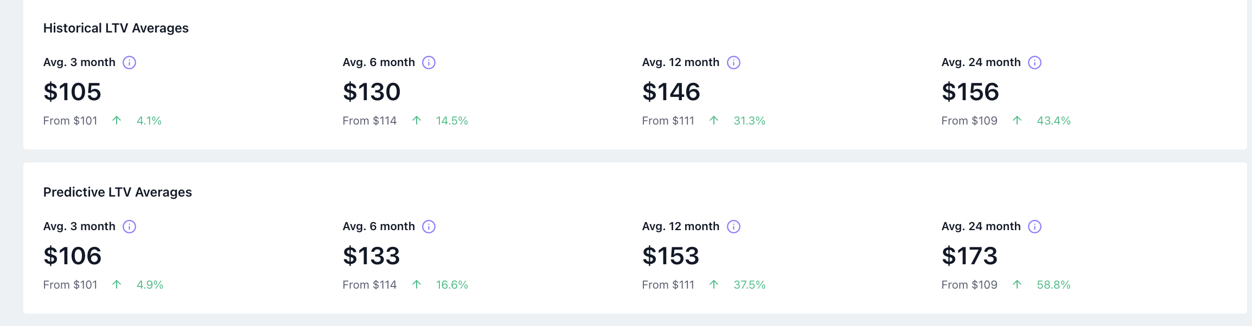
Task: Show info for Predictive Avg. 6 month
Action: click(x=429, y=227)
